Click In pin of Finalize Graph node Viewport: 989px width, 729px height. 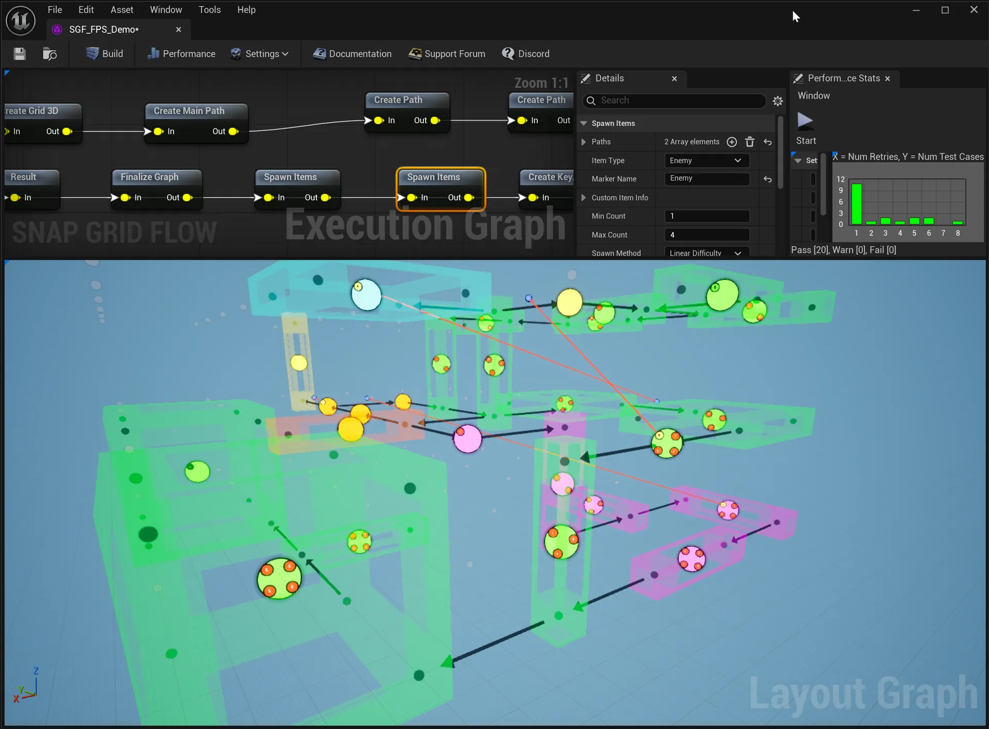click(125, 197)
